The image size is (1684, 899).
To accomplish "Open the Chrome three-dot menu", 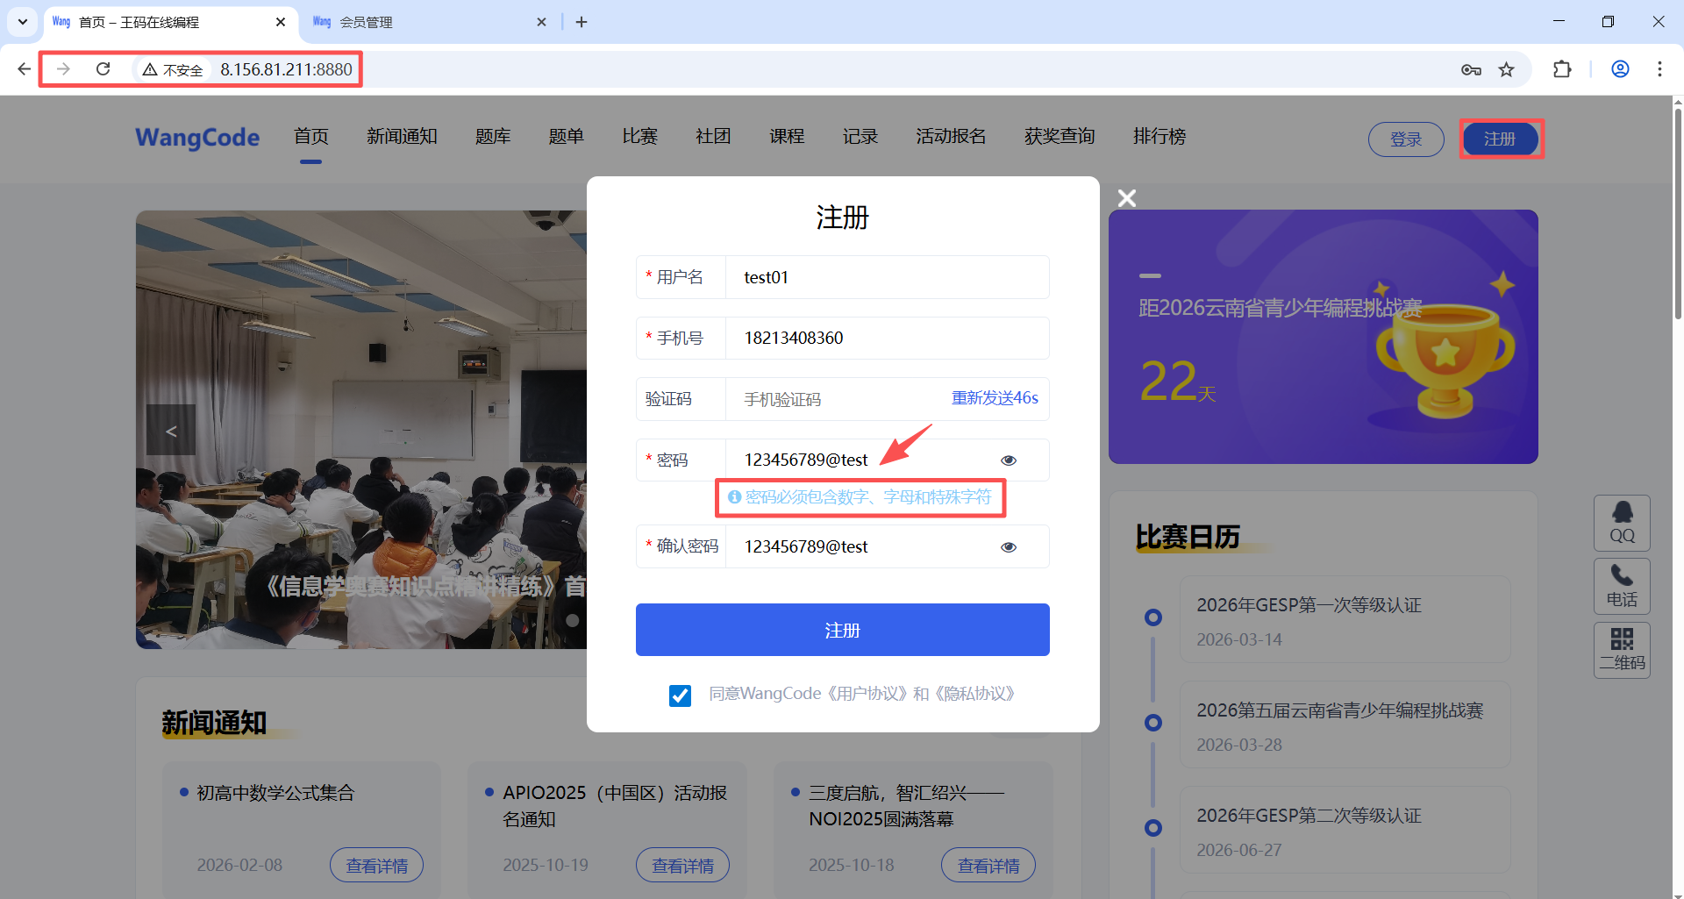I will coord(1659,69).
